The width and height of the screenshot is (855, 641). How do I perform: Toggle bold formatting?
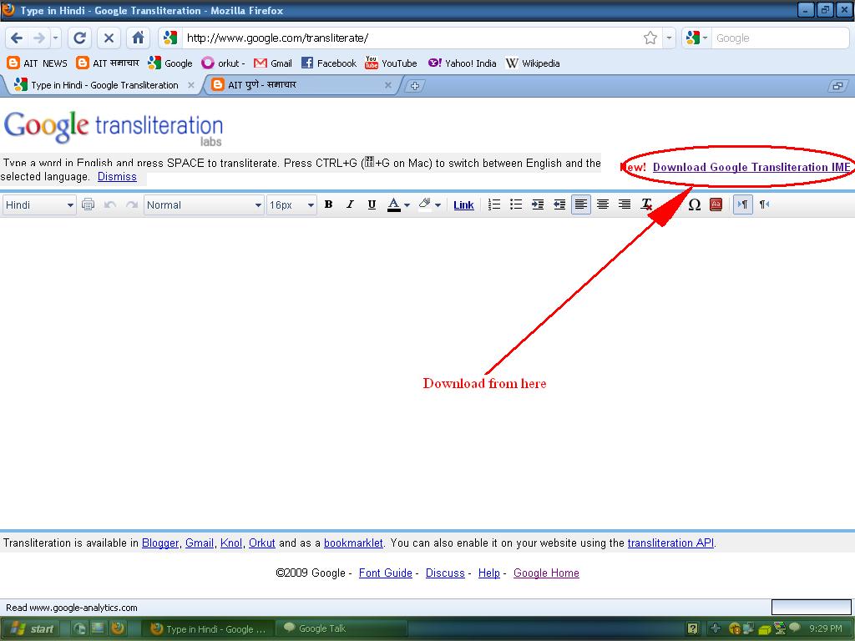(x=328, y=204)
